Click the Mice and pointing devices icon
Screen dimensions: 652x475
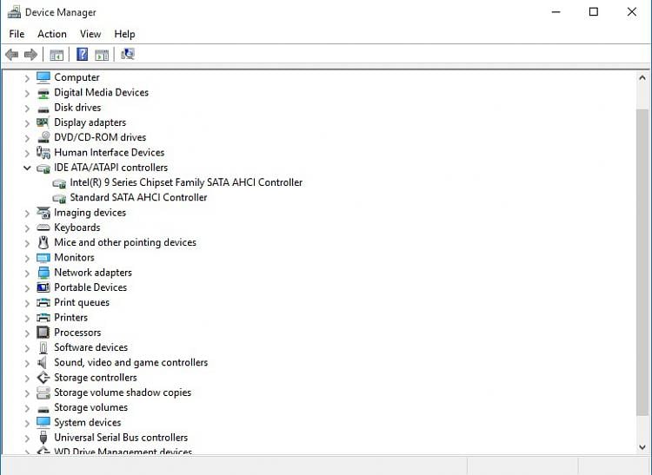[43, 242]
